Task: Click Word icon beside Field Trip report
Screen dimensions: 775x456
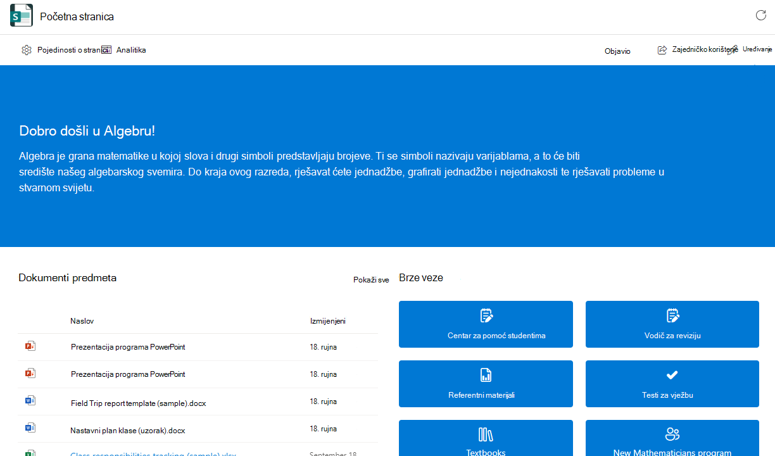Action: point(30,401)
